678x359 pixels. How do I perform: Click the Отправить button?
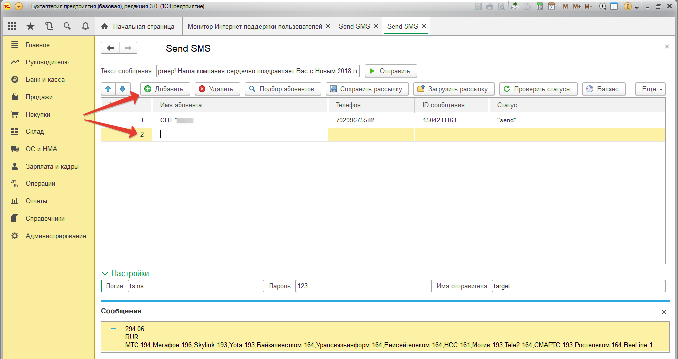tap(391, 71)
